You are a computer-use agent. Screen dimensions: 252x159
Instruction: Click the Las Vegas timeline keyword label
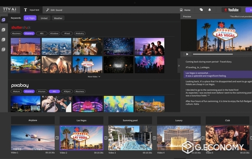(82, 120)
